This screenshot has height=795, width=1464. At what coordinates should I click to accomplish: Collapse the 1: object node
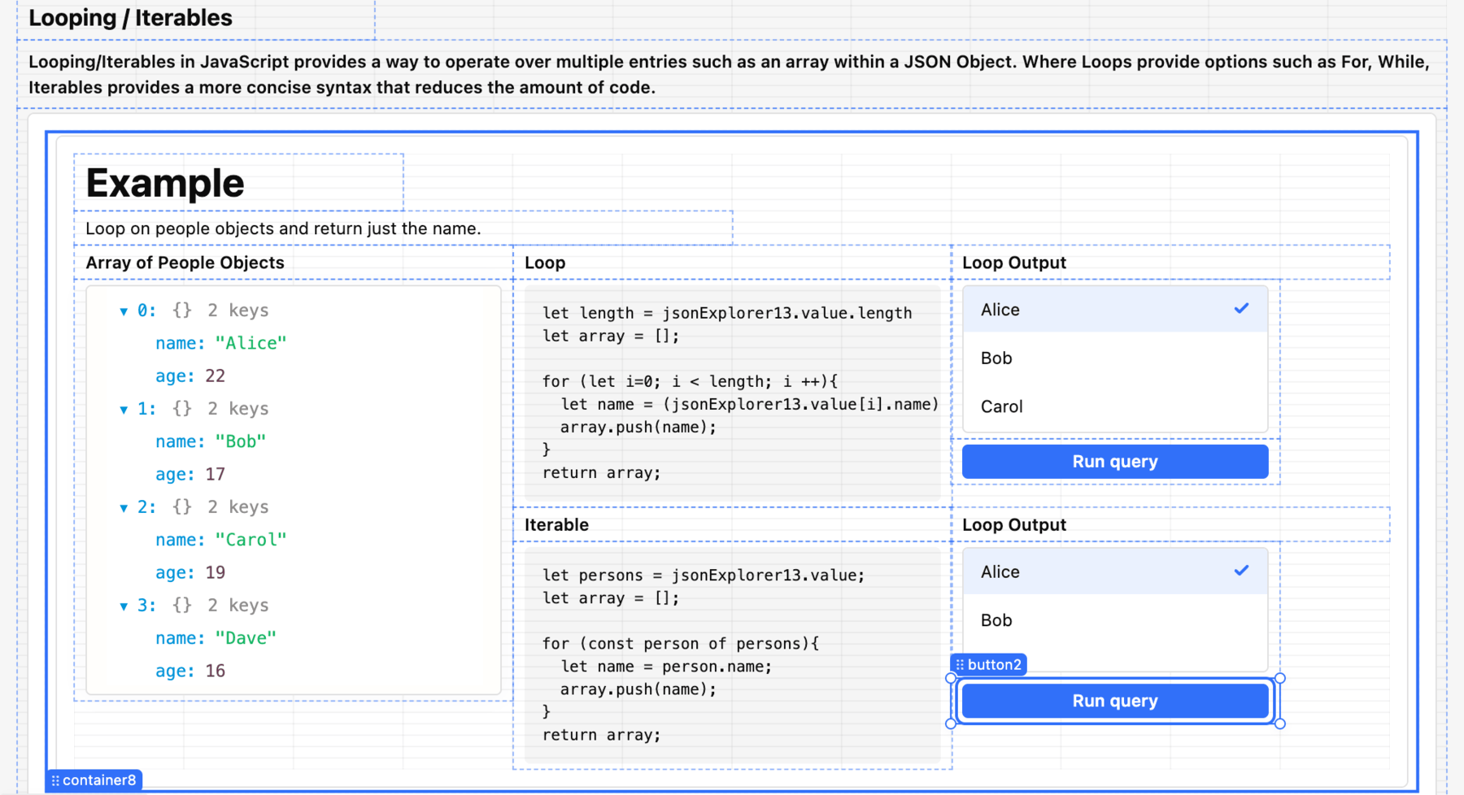click(124, 410)
